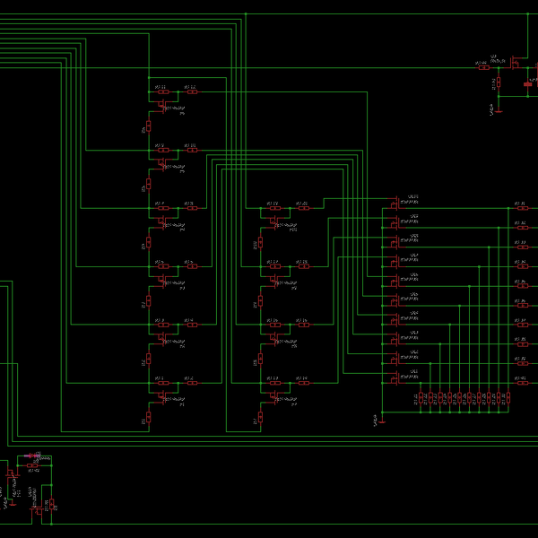Select the horizontal resistor just below the magenta component
This screenshot has height=538, width=538.
click(x=32, y=465)
